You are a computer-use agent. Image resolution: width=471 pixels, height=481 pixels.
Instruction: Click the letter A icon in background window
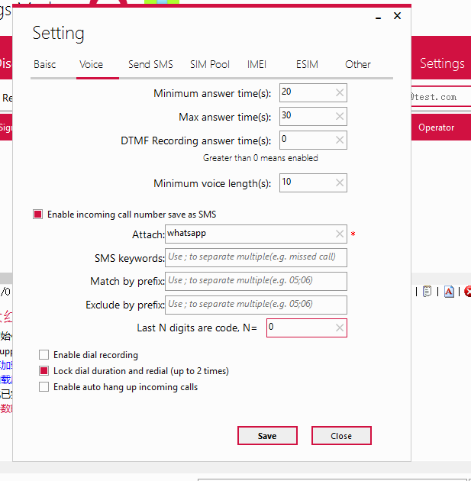pyautogui.click(x=449, y=292)
